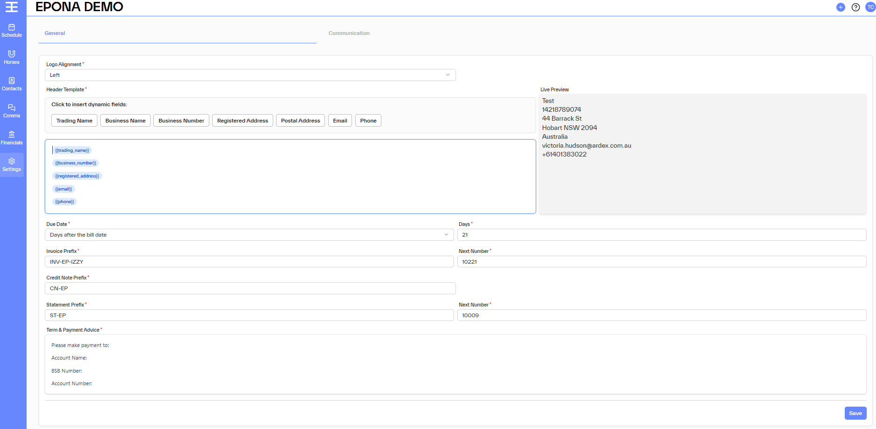Click the TC user avatar

tap(870, 7)
